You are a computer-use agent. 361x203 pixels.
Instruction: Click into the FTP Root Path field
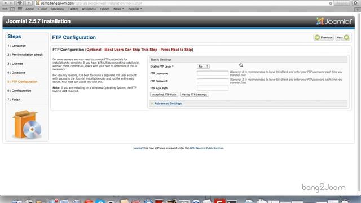pos(213,88)
